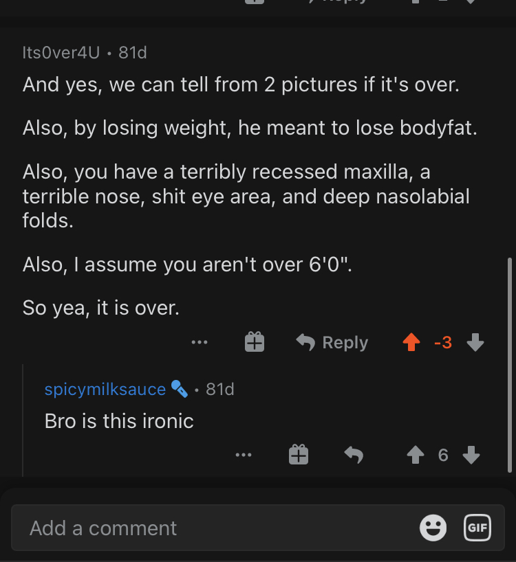516x562 pixels.
Task: Click the 81d timestamp on ItsOver4U's comment
Action: pyautogui.click(x=133, y=52)
